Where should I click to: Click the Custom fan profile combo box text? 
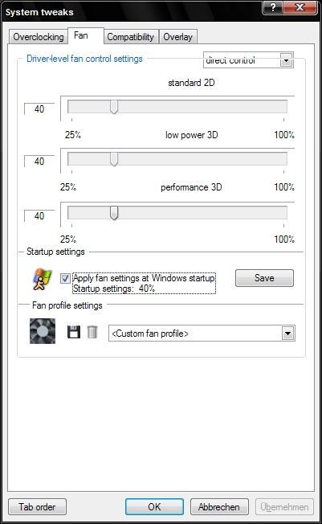(150, 334)
